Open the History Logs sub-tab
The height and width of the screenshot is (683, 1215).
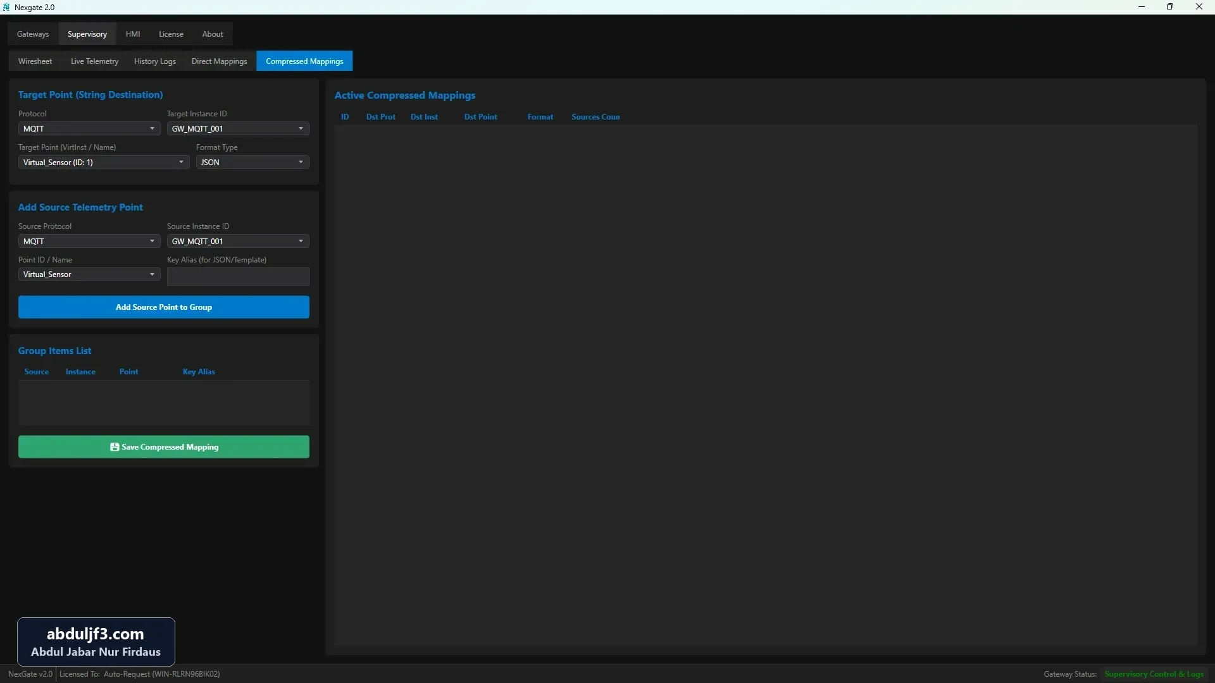pos(155,61)
